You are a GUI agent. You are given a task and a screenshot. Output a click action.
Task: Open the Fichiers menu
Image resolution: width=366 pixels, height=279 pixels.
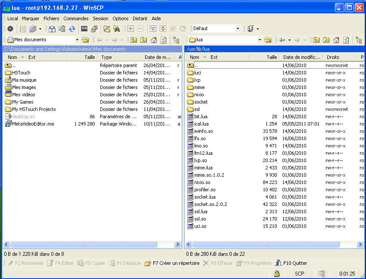51,18
